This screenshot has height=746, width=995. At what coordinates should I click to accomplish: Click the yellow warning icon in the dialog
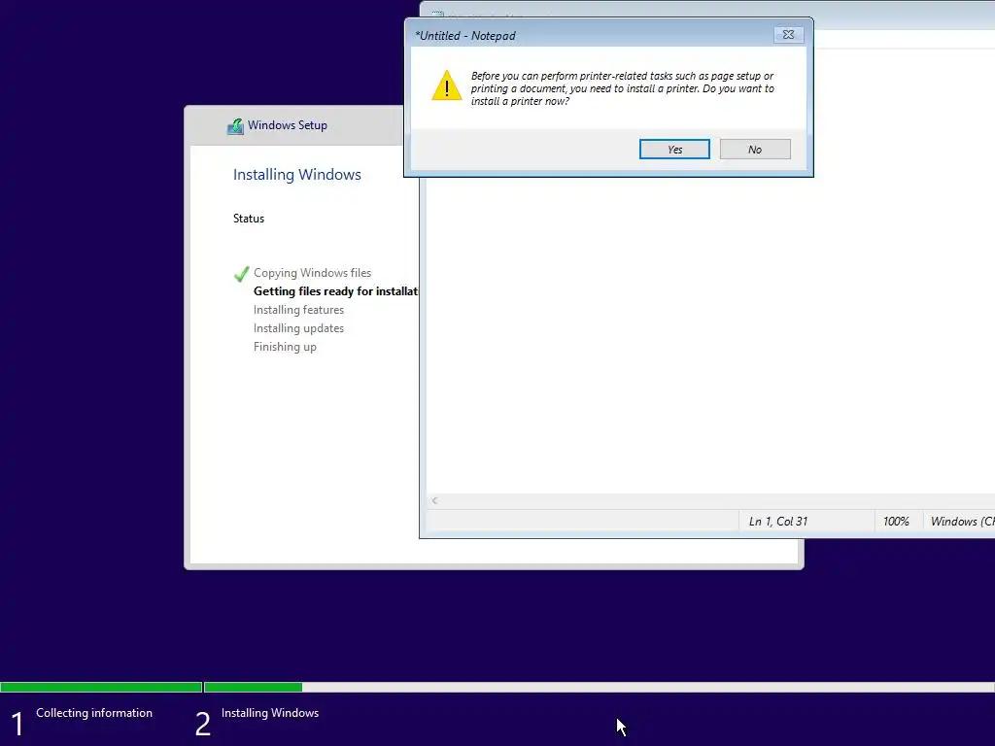point(447,85)
